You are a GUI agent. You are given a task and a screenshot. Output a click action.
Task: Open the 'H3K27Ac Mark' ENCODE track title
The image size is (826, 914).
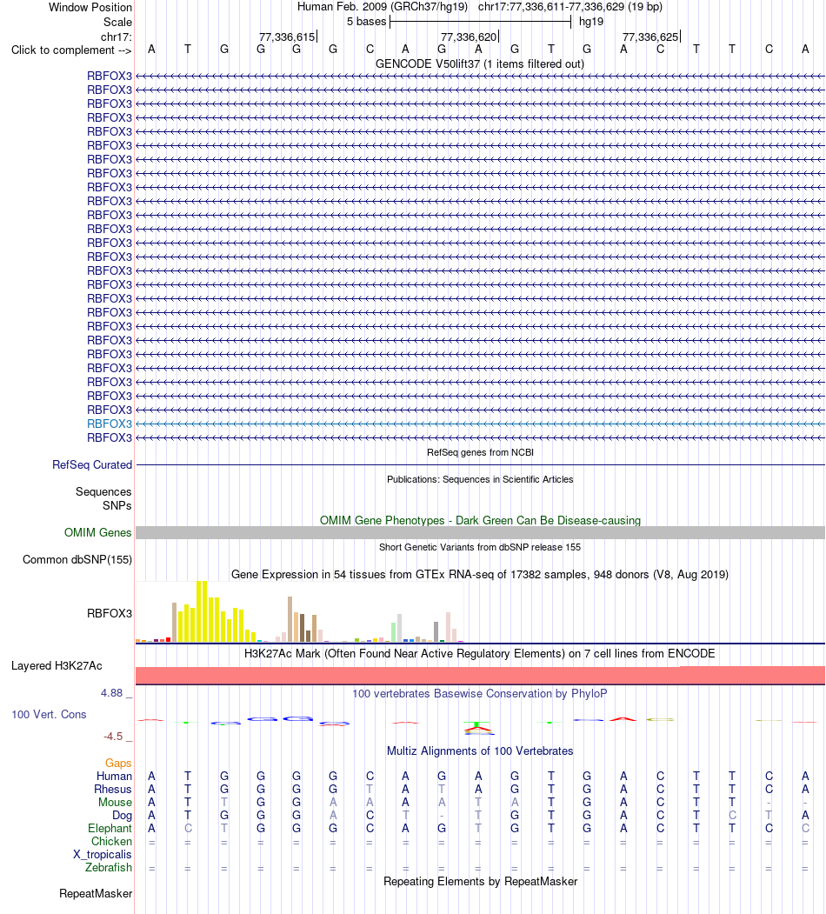(x=480, y=653)
